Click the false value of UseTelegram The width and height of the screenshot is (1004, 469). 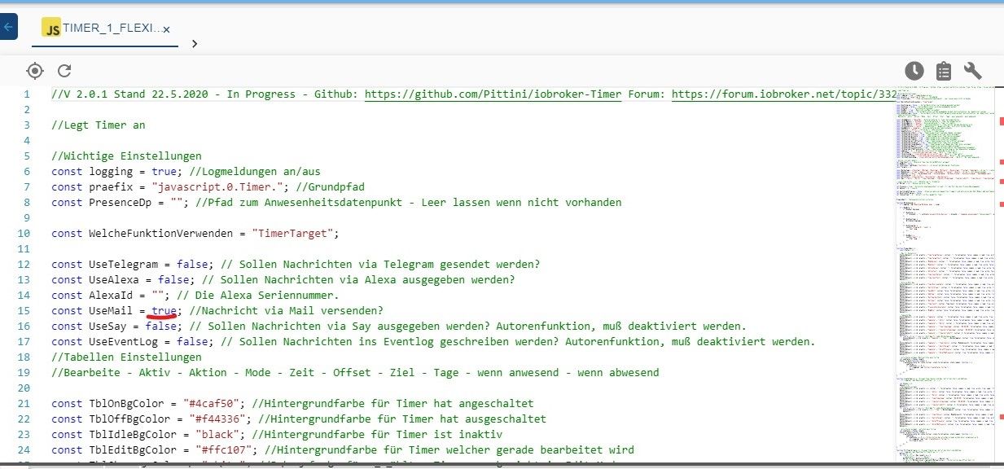point(192,265)
